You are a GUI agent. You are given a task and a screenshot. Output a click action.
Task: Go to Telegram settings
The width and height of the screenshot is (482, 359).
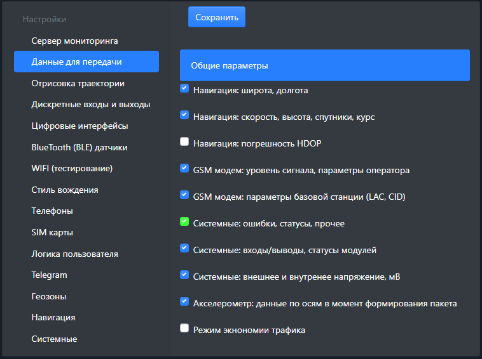(49, 275)
